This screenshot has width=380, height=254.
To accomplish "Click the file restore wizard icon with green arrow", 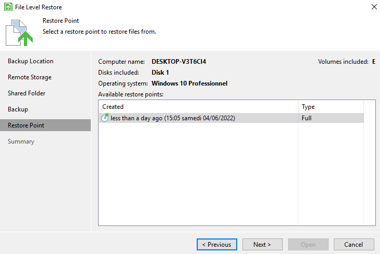I will [19, 33].
